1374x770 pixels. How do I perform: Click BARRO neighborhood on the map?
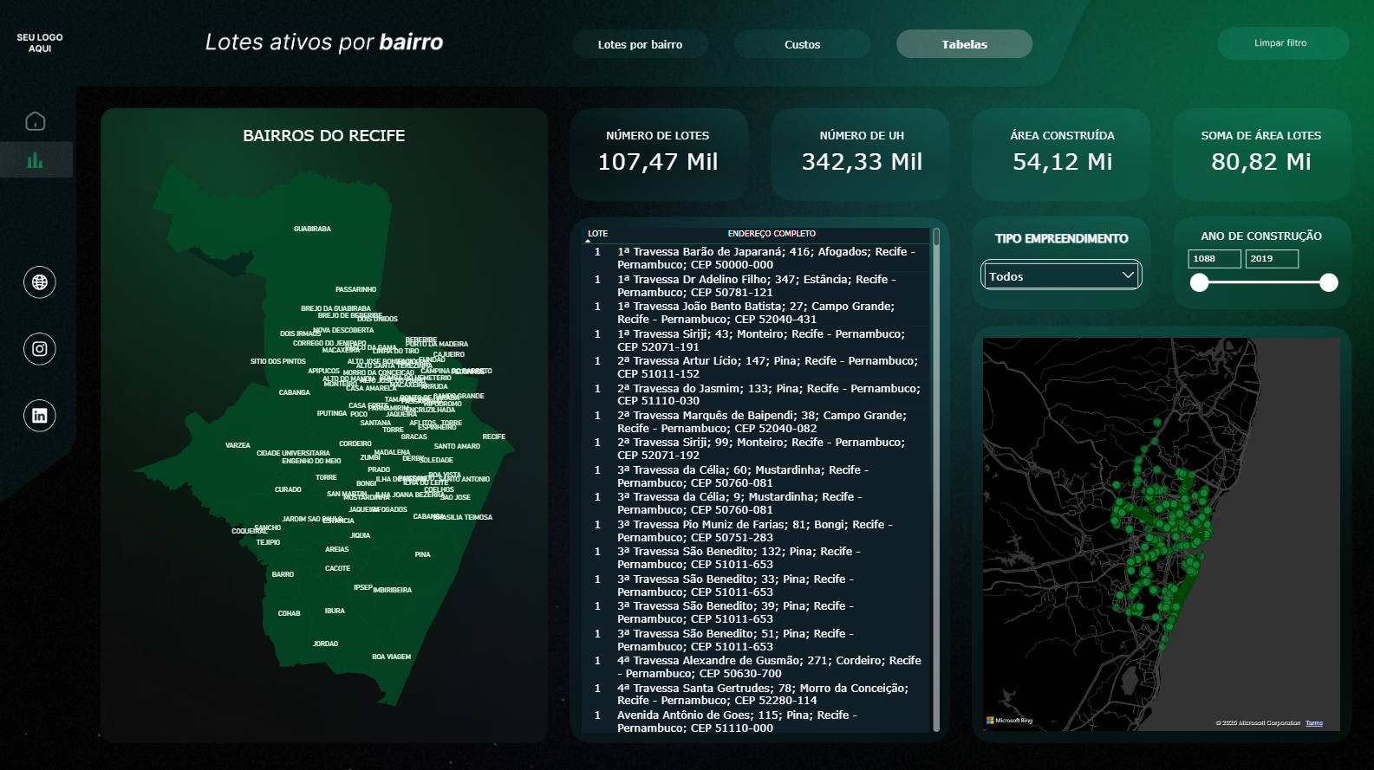(x=283, y=574)
